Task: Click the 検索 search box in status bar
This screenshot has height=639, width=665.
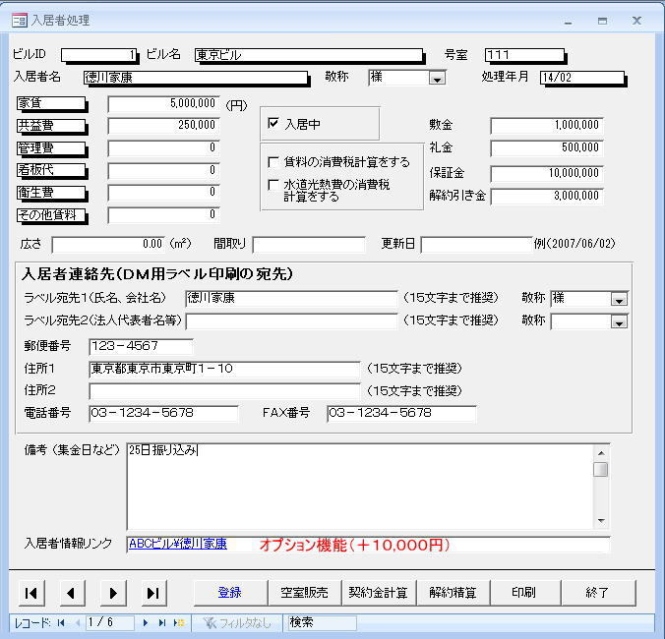Action: 323,622
